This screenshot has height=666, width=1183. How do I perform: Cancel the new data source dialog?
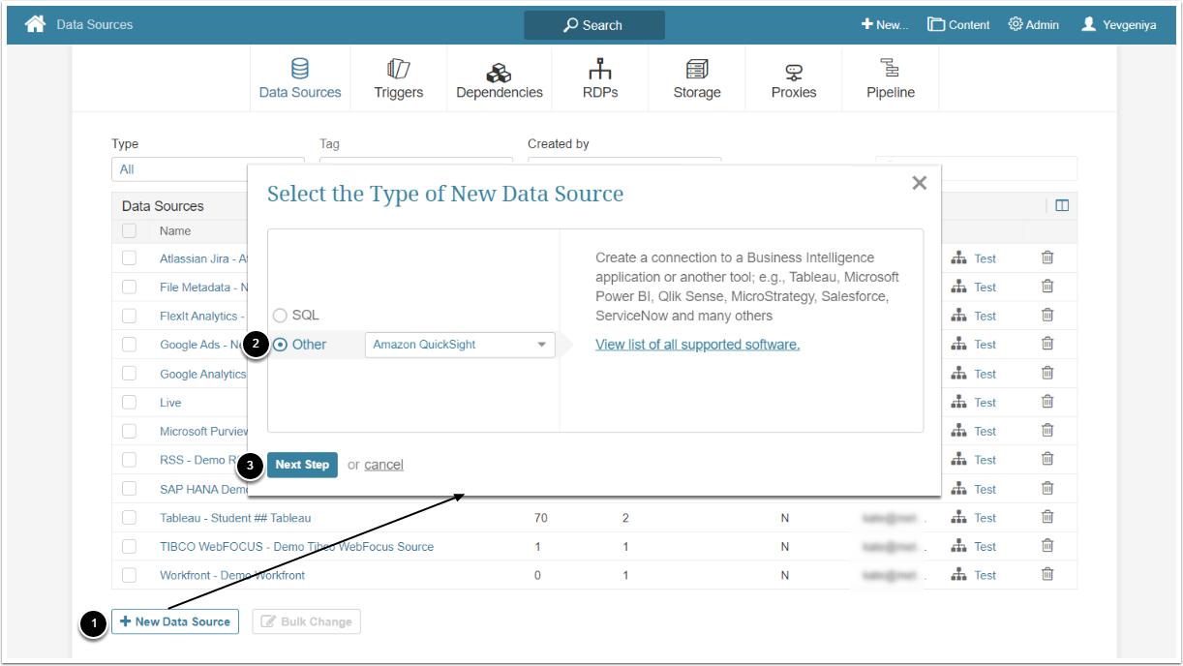pos(384,465)
